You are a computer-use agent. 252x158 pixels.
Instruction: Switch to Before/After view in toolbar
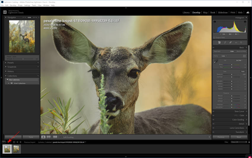(55, 137)
